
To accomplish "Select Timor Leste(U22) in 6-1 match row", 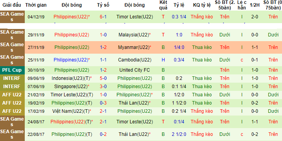I will 135,17.
